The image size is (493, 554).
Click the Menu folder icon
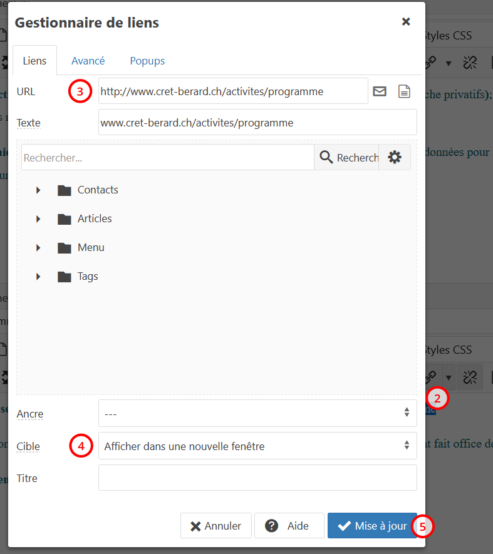coord(65,248)
